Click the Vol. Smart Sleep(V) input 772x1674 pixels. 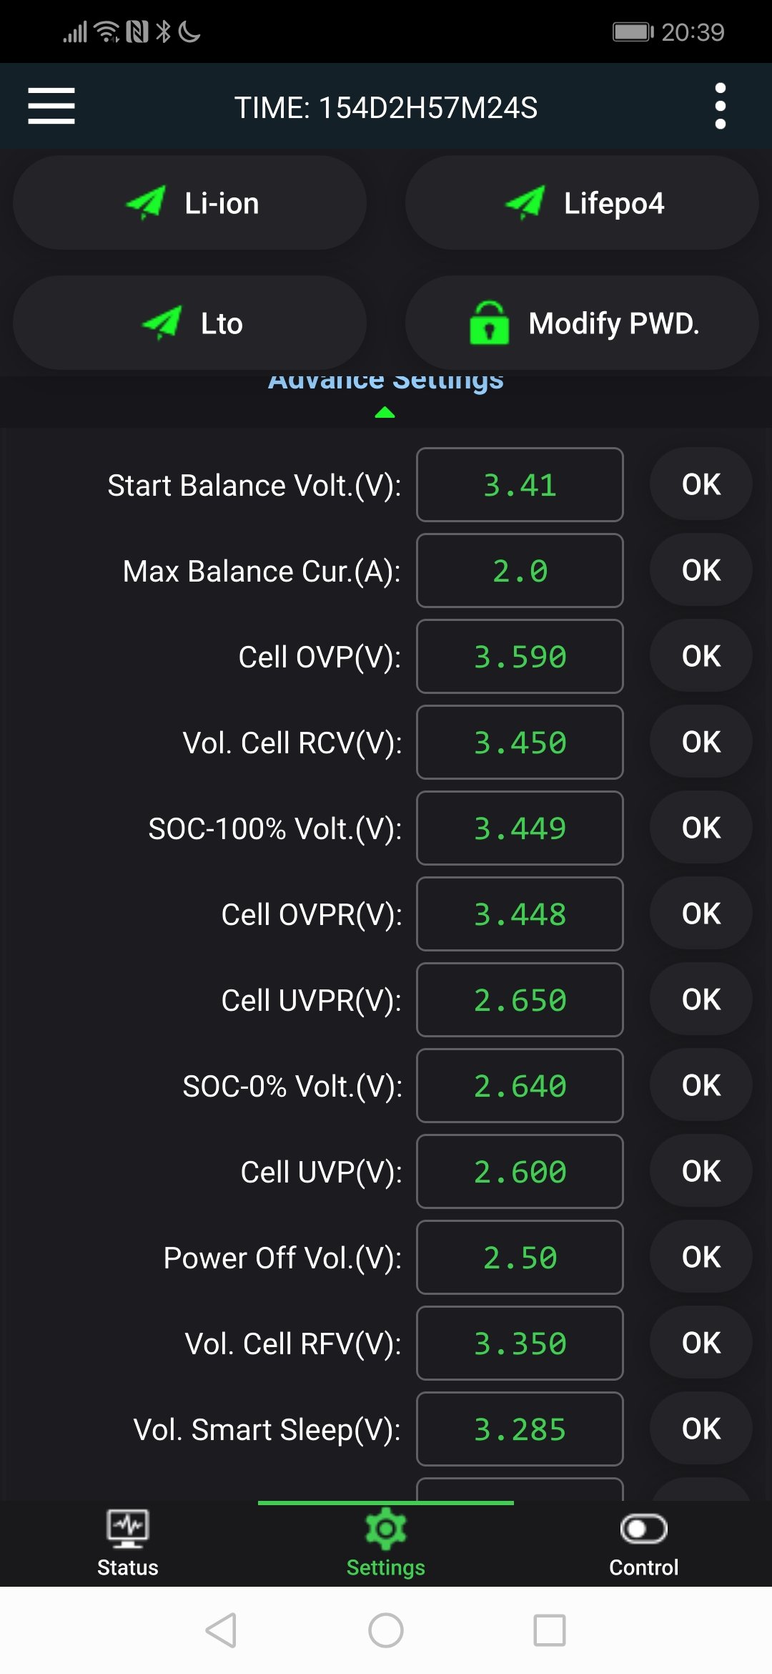[x=520, y=1429]
